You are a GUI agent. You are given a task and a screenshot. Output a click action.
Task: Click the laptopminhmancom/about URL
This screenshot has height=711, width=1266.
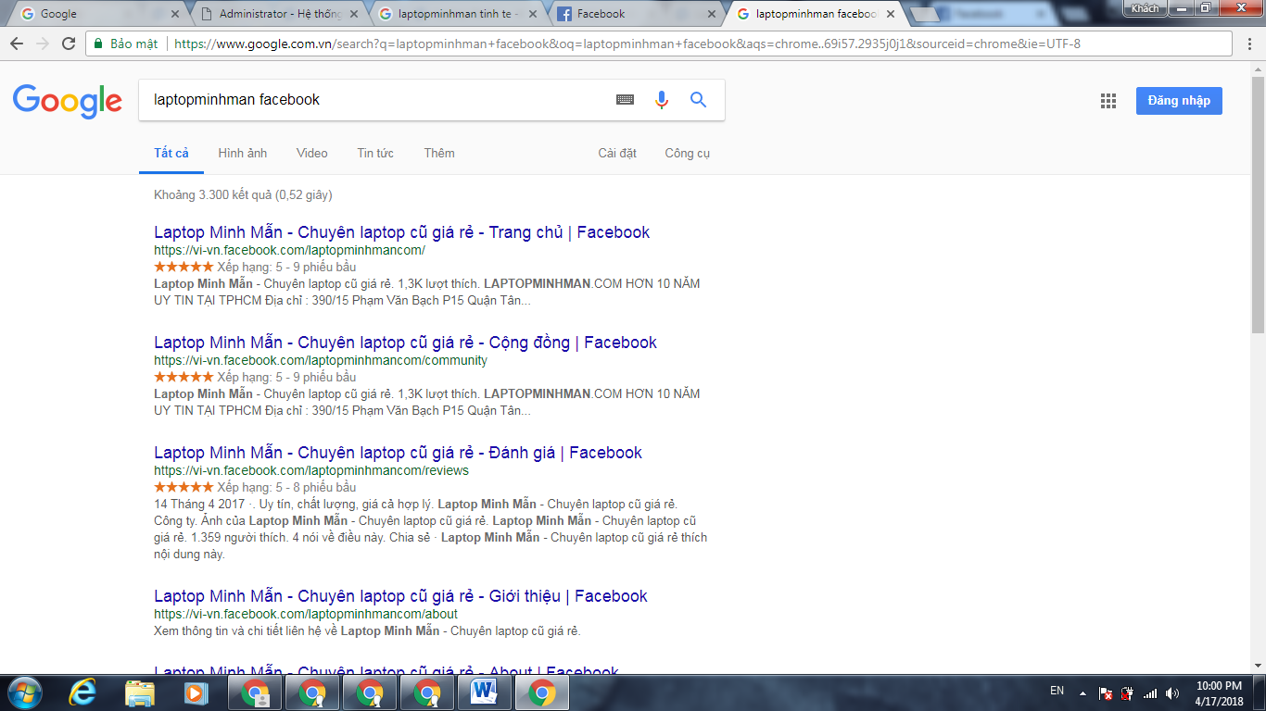click(x=306, y=614)
